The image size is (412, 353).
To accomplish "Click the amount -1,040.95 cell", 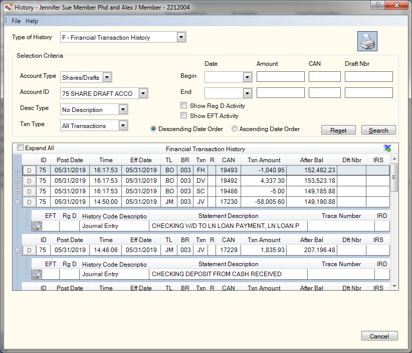I will pyautogui.click(x=264, y=170).
